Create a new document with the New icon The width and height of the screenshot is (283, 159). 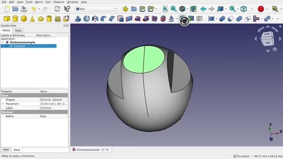pyautogui.click(x=7, y=9)
